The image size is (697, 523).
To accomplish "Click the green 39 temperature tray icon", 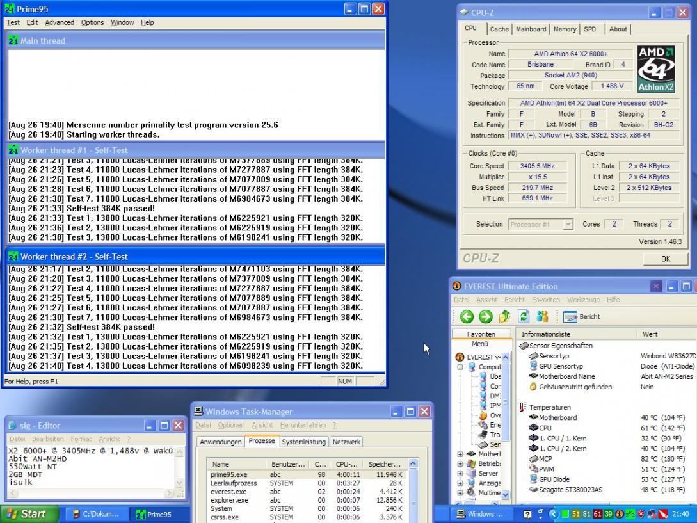I will (608, 514).
